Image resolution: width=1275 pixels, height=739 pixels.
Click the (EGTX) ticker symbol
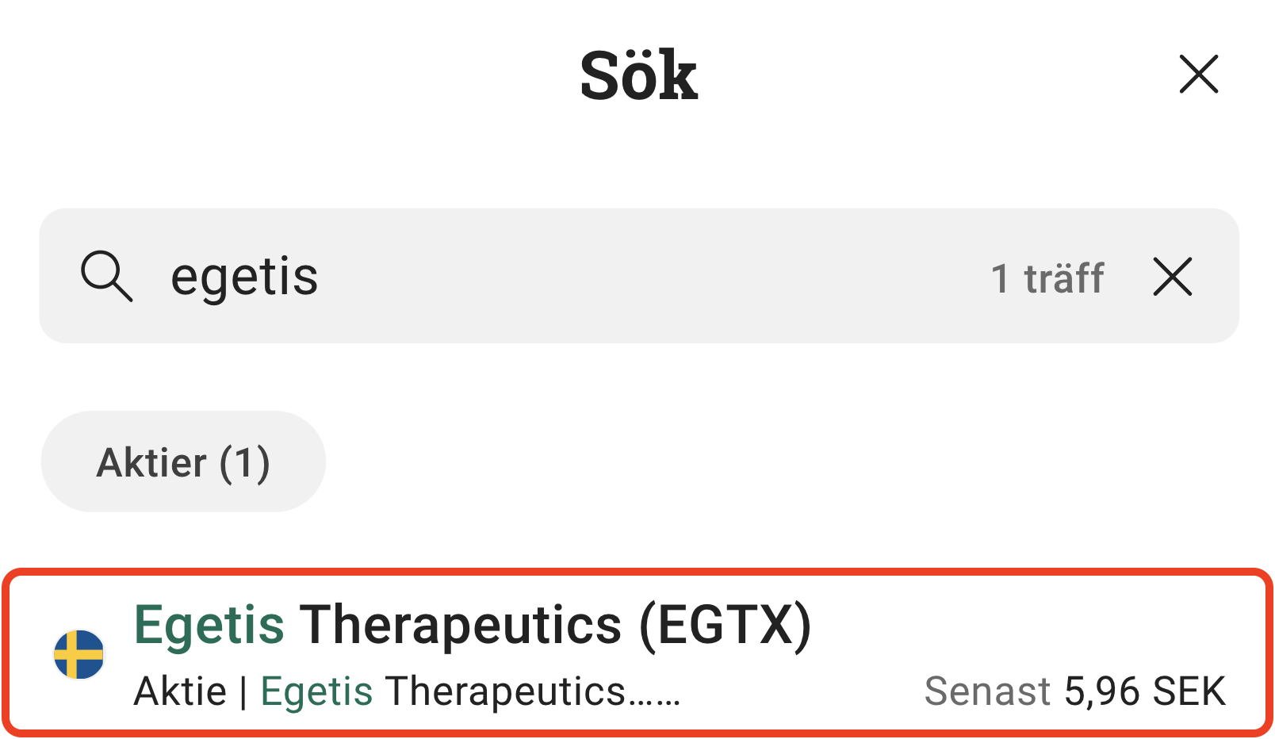click(726, 625)
